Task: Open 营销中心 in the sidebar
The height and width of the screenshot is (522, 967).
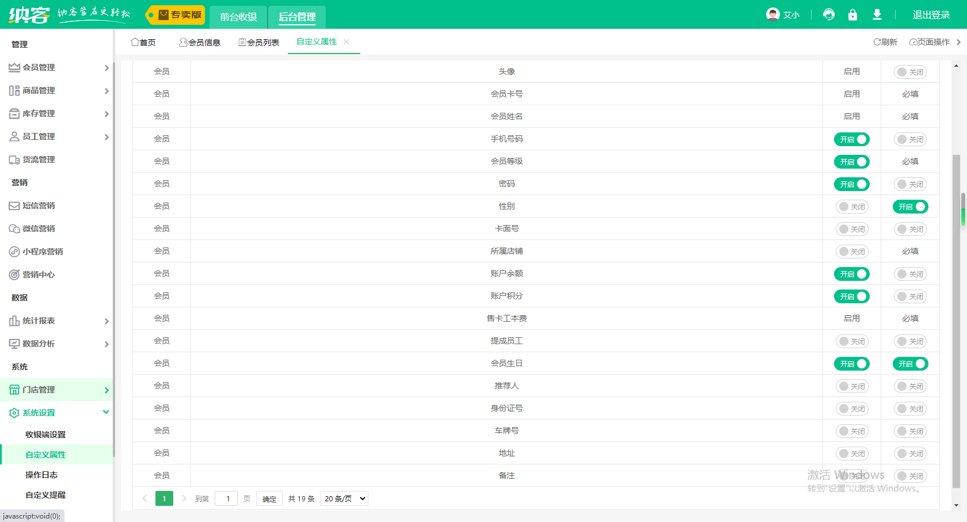Action: 39,275
